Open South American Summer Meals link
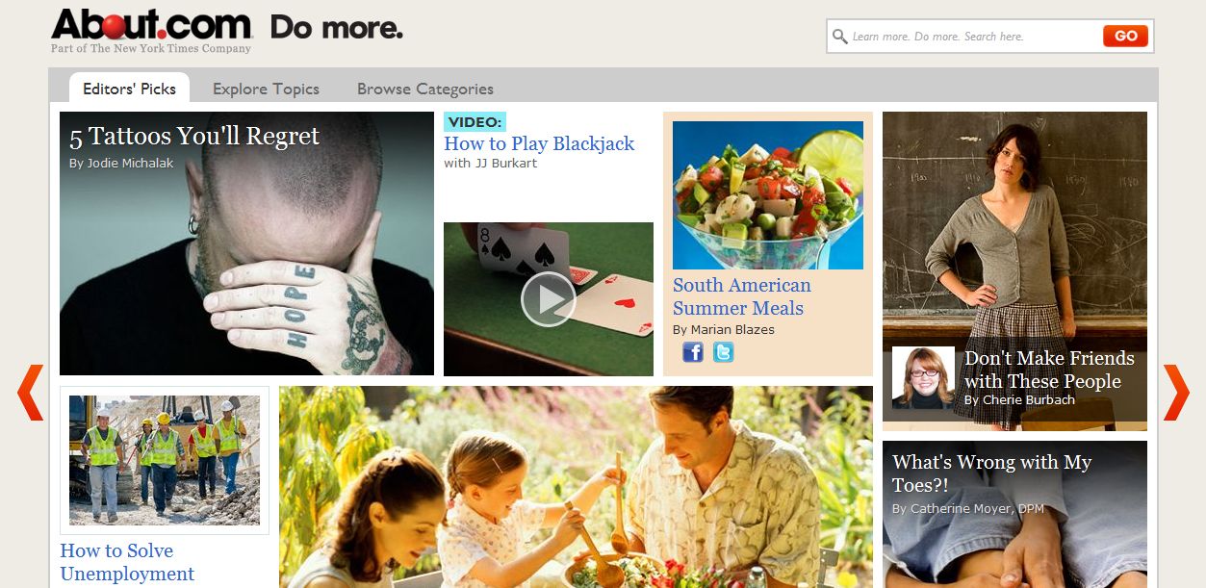1206x588 pixels. (742, 296)
